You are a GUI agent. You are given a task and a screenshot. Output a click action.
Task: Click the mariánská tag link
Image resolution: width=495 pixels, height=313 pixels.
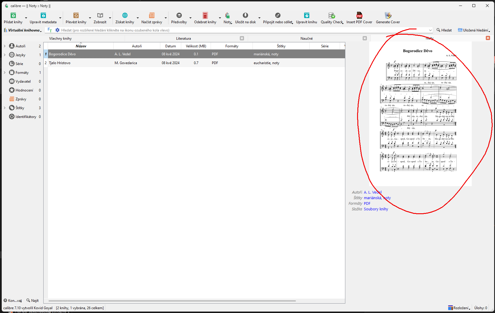(372, 198)
